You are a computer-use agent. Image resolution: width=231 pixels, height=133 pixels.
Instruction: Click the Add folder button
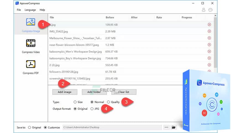pyautogui.click(x=94, y=92)
